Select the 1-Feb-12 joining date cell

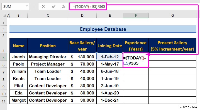tap(110, 57)
